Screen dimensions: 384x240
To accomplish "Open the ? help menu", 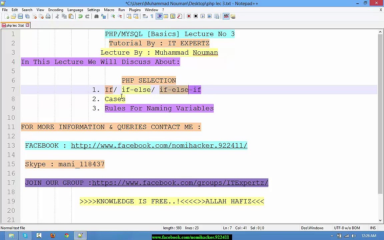I will 163,10.
